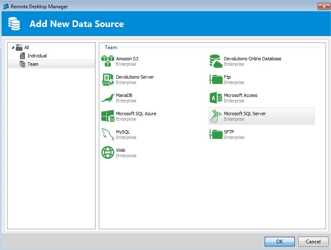Pick the MariaDB seal icon

click(108, 98)
